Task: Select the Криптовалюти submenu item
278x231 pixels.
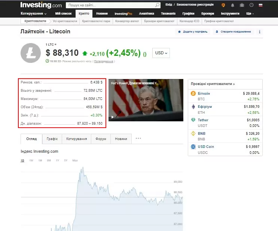Action: [35, 21]
